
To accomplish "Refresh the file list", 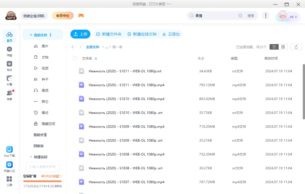I will click(x=296, y=47).
